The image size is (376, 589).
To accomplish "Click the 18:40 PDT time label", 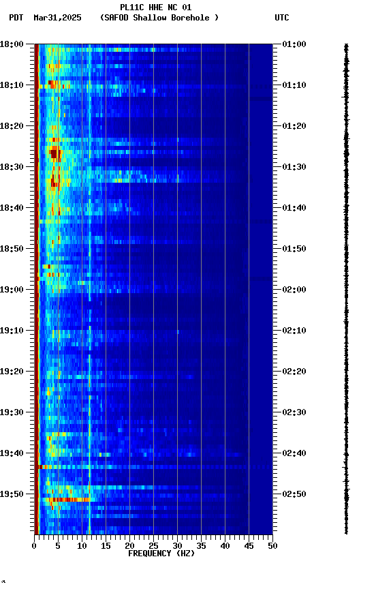I will tap(12, 208).
